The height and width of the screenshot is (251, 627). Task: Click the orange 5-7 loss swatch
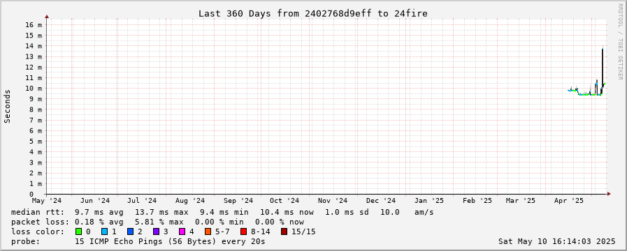coord(208,231)
